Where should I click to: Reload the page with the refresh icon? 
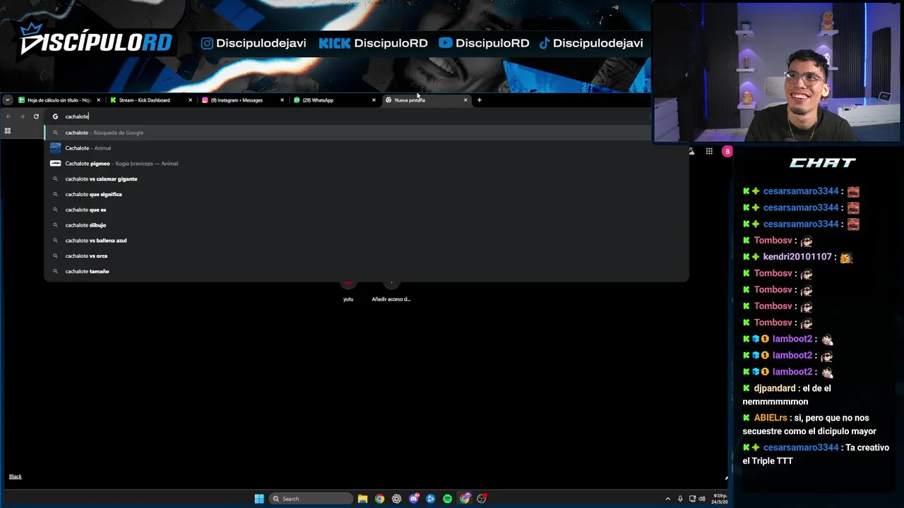[x=36, y=116]
